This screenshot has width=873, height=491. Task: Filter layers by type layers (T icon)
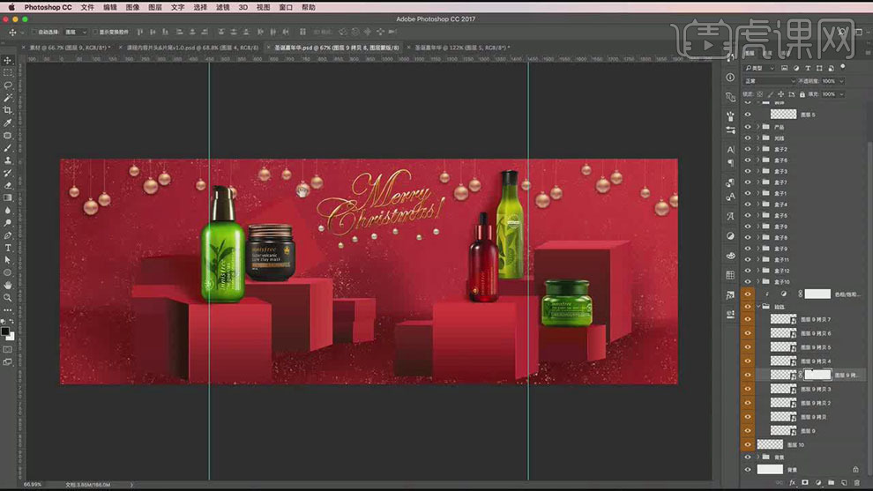(807, 68)
